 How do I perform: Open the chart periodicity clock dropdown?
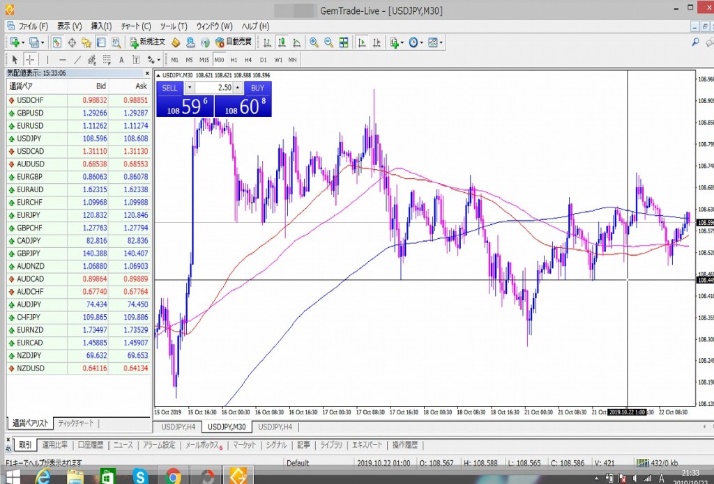coord(416,42)
